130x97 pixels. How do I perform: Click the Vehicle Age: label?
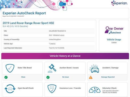pos(8,44)
